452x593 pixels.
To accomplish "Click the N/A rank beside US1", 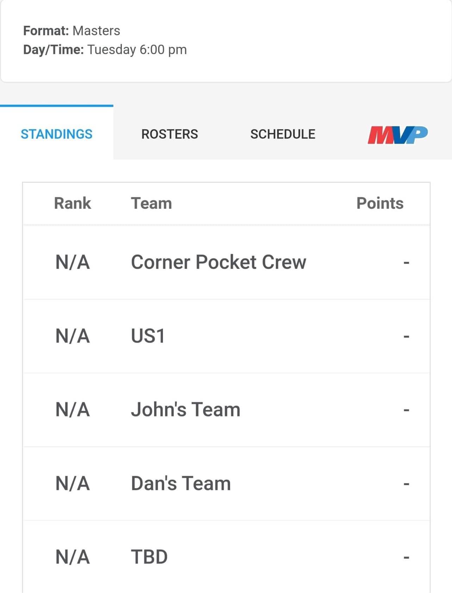I will point(73,336).
